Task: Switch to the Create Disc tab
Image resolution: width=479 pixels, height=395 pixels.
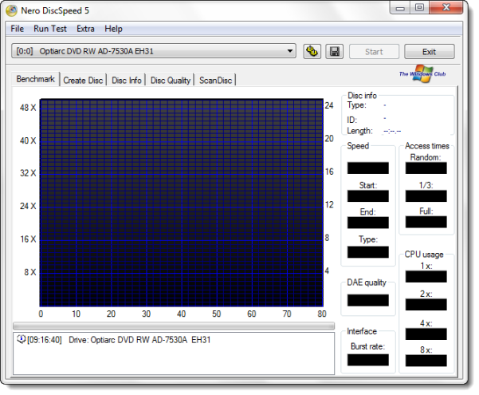Action: [x=84, y=80]
